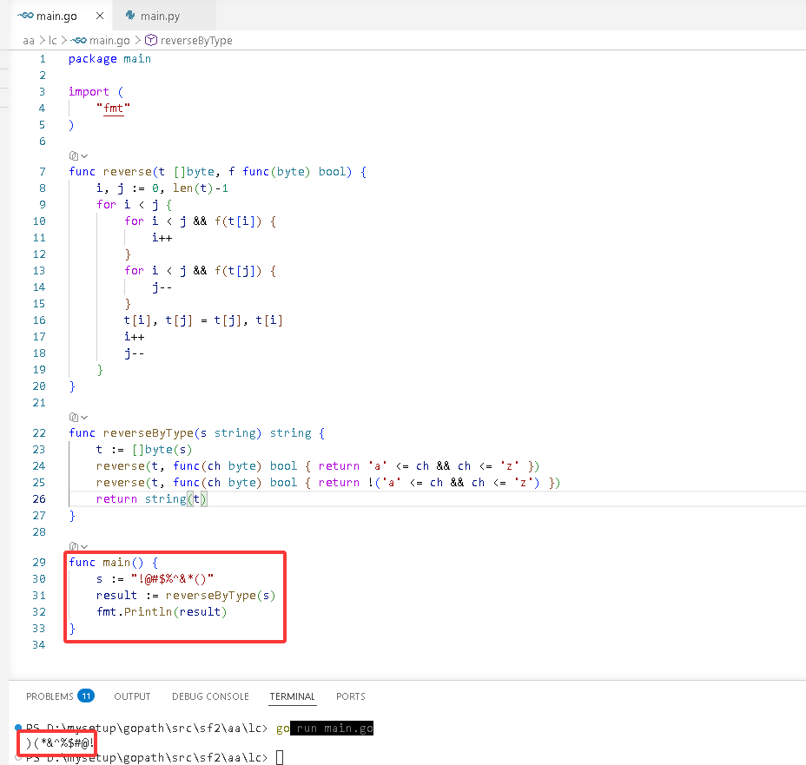The width and height of the screenshot is (806, 765).
Task: Open reverseByType breadcrumb symbol
Action: click(196, 41)
